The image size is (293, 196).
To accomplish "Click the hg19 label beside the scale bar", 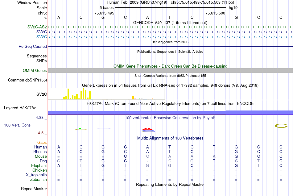I will (233, 8).
